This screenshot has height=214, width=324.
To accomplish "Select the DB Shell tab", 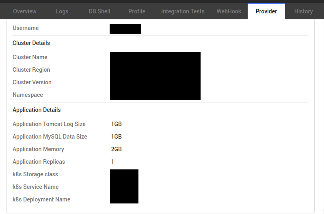I will [x=99, y=11].
